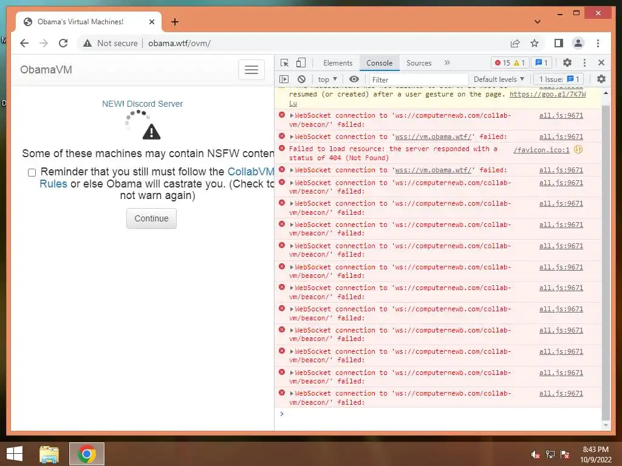This screenshot has width=622, height=466.
Task: Click console vertical scrollbar thumb
Action: point(606,262)
